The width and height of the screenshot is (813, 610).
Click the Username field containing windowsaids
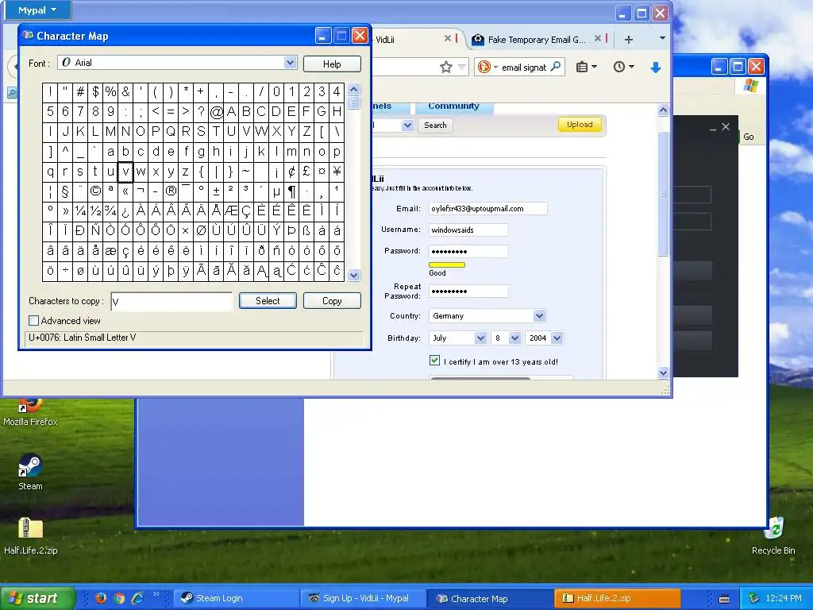tap(468, 230)
